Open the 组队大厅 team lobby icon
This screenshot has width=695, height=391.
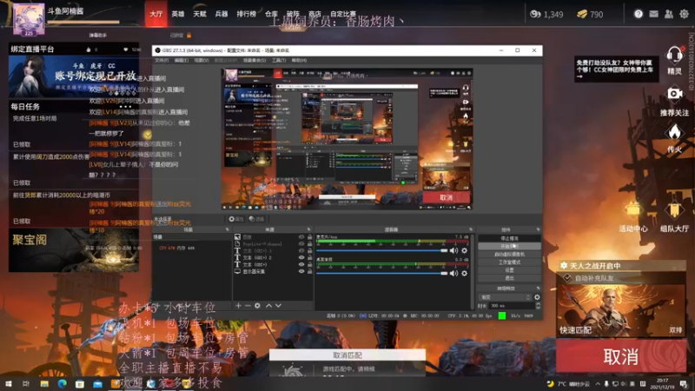tap(674, 210)
